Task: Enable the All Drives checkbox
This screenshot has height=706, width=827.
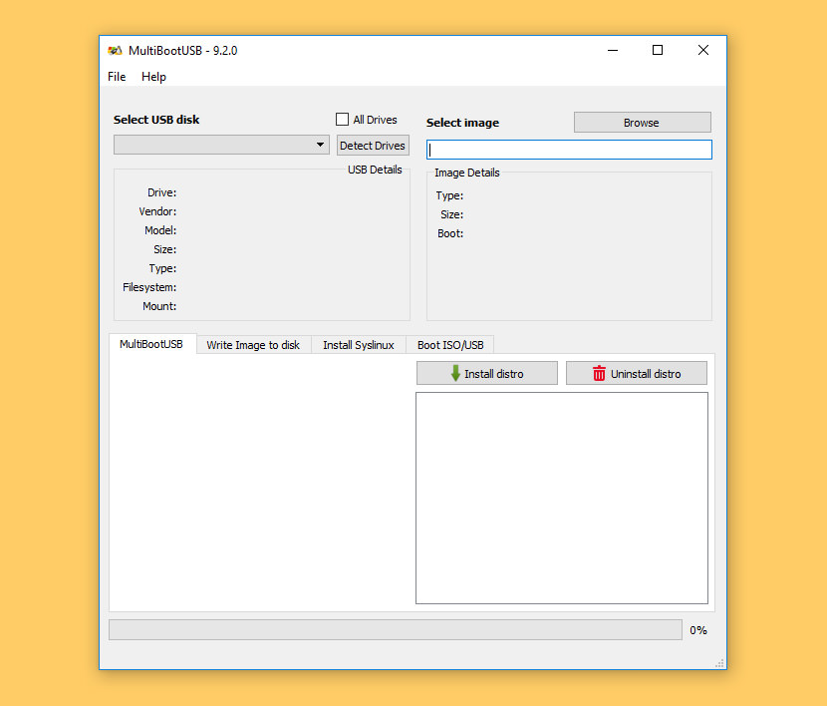Action: 341,119
